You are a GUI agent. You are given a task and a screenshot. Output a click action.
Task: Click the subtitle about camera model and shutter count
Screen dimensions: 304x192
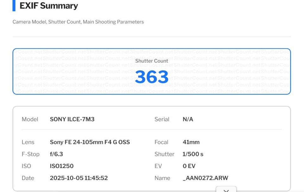tap(78, 22)
